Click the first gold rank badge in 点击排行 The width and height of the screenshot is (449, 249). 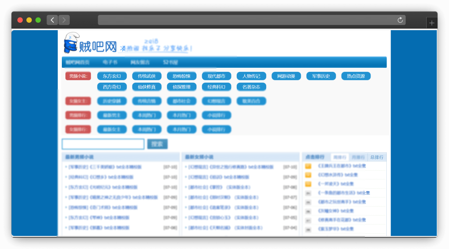pyautogui.click(x=308, y=166)
